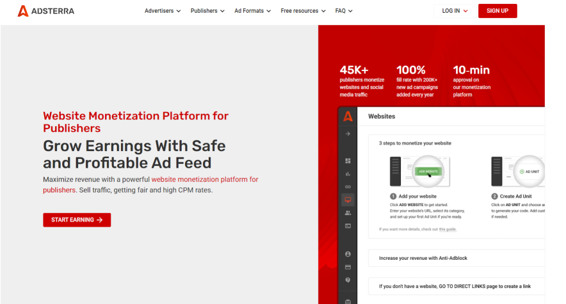This screenshot has width=566, height=304.
Task: Expand the Publishers dropdown menu
Action: pyautogui.click(x=208, y=11)
